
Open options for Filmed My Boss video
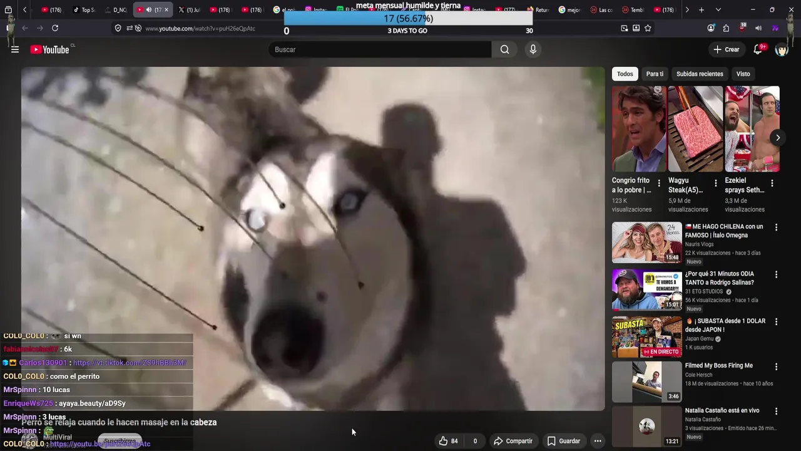pos(776,366)
